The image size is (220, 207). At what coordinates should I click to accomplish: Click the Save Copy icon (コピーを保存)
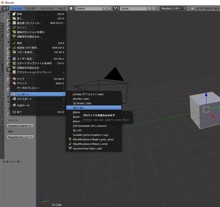14,52
